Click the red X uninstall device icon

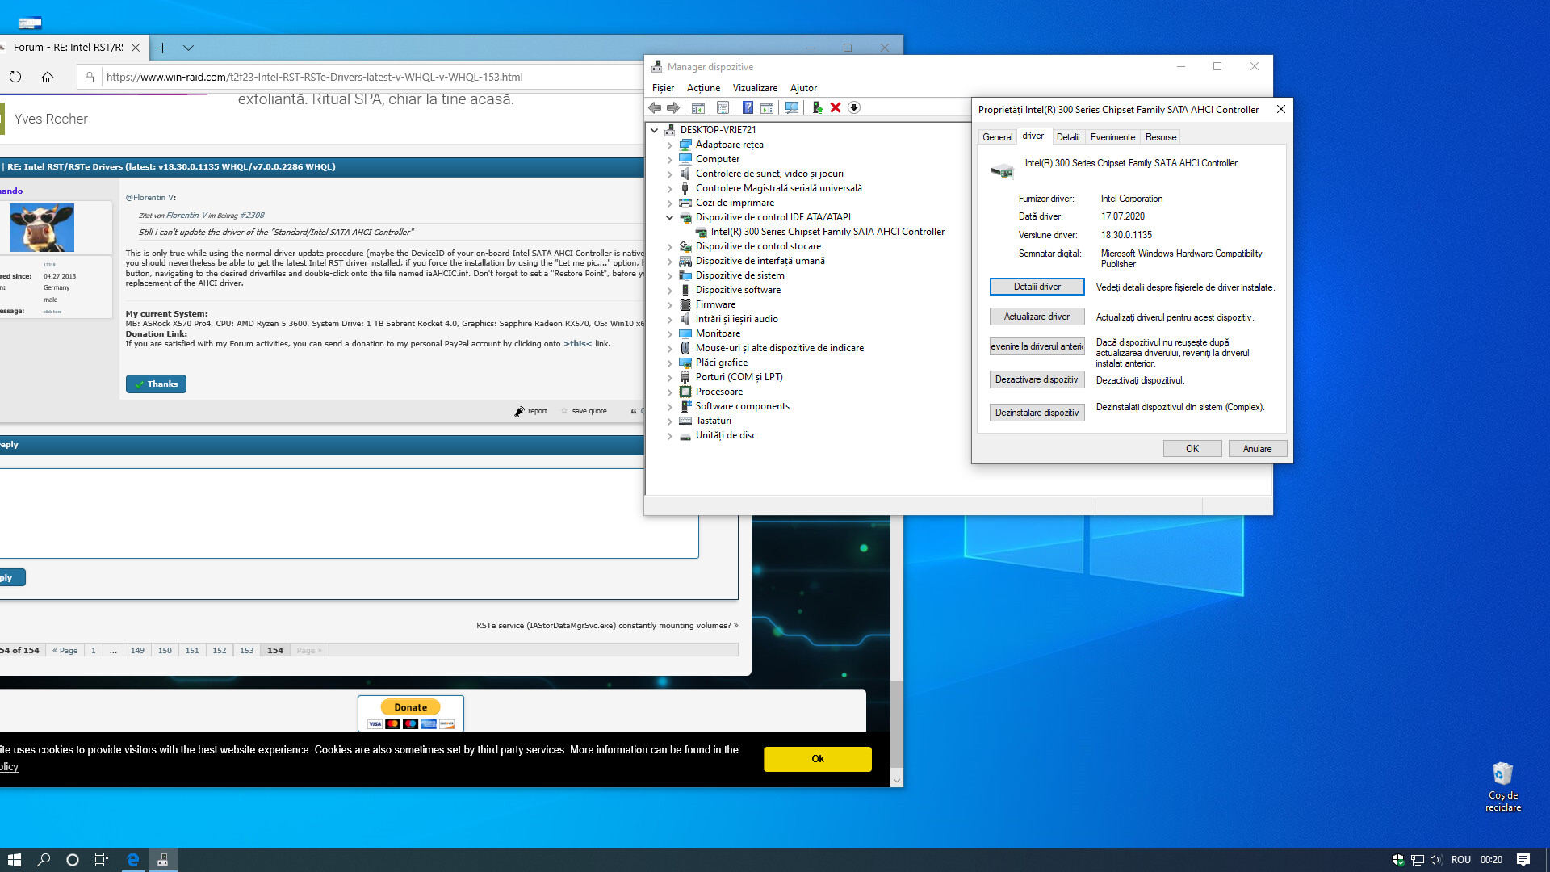[836, 107]
